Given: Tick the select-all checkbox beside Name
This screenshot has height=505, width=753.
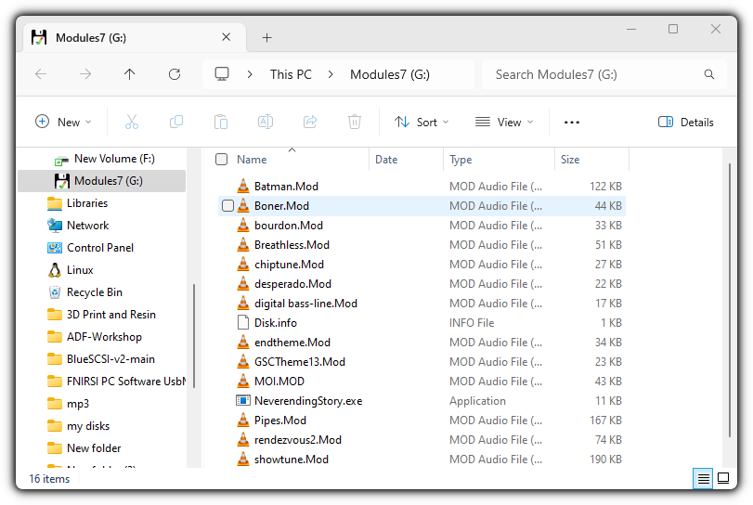Looking at the screenshot, I should [221, 160].
